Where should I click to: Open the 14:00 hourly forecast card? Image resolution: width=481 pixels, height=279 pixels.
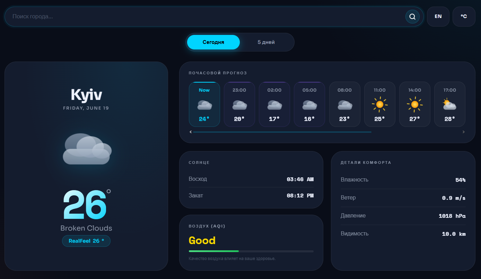point(414,104)
